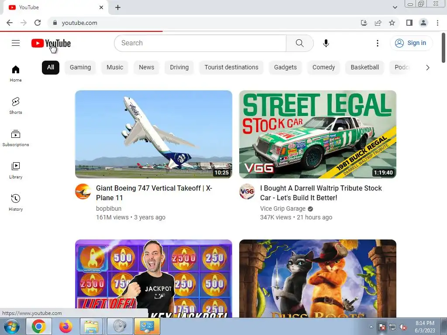447x335 pixels.
Task: Open Shorts in sidebar
Action: click(16, 106)
